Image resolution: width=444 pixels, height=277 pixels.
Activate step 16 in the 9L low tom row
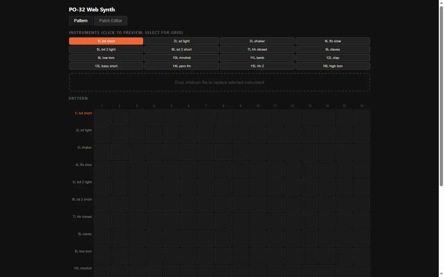tap(362, 256)
